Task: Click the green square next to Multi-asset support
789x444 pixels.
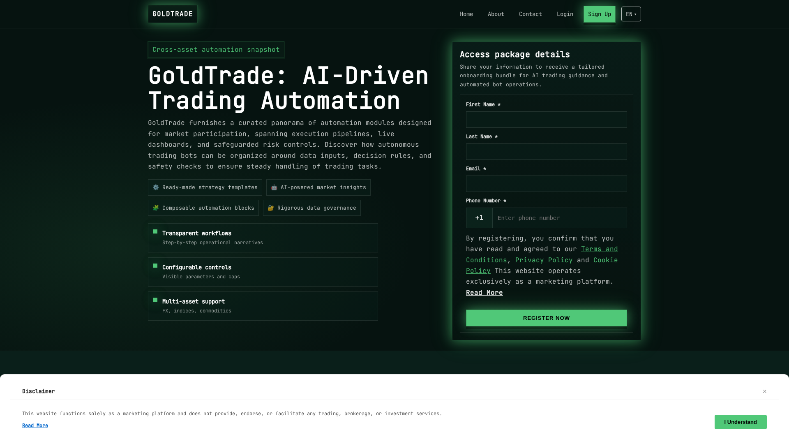Action: 155,300
